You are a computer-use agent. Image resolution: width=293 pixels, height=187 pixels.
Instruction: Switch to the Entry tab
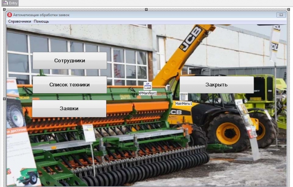pos(10,3)
